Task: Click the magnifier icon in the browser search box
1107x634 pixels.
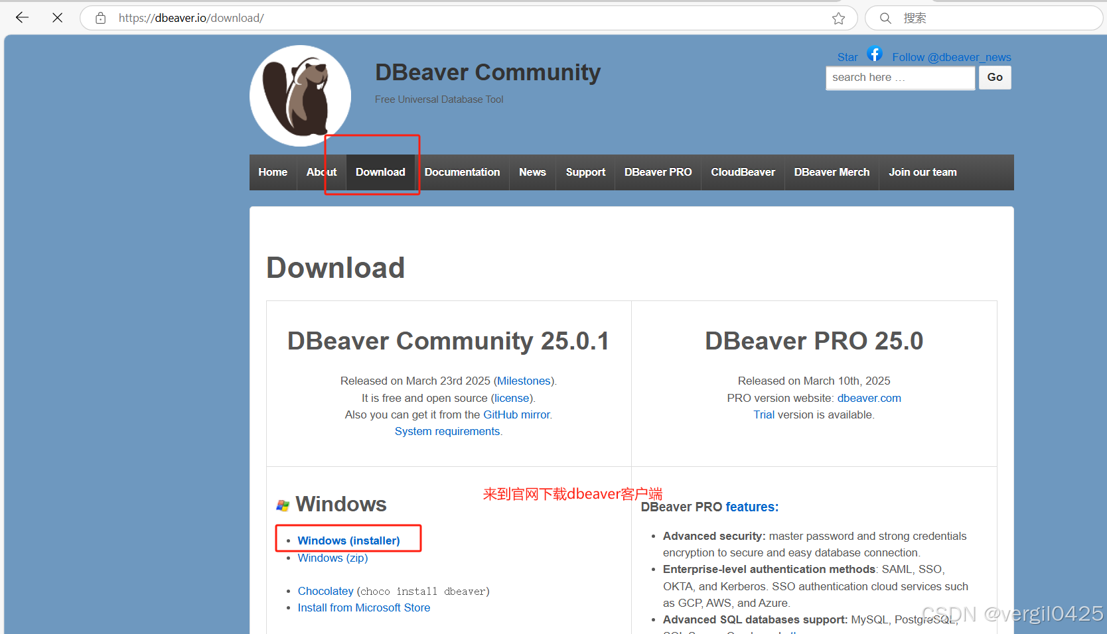Action: (885, 19)
